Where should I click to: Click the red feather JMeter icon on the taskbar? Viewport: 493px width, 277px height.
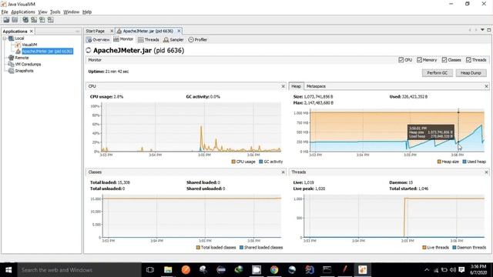345,270
